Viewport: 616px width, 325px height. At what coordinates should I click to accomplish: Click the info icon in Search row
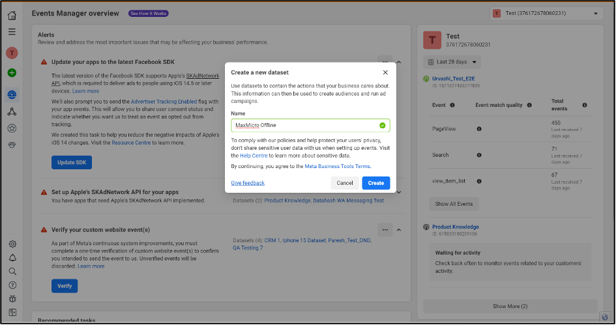tap(479, 155)
